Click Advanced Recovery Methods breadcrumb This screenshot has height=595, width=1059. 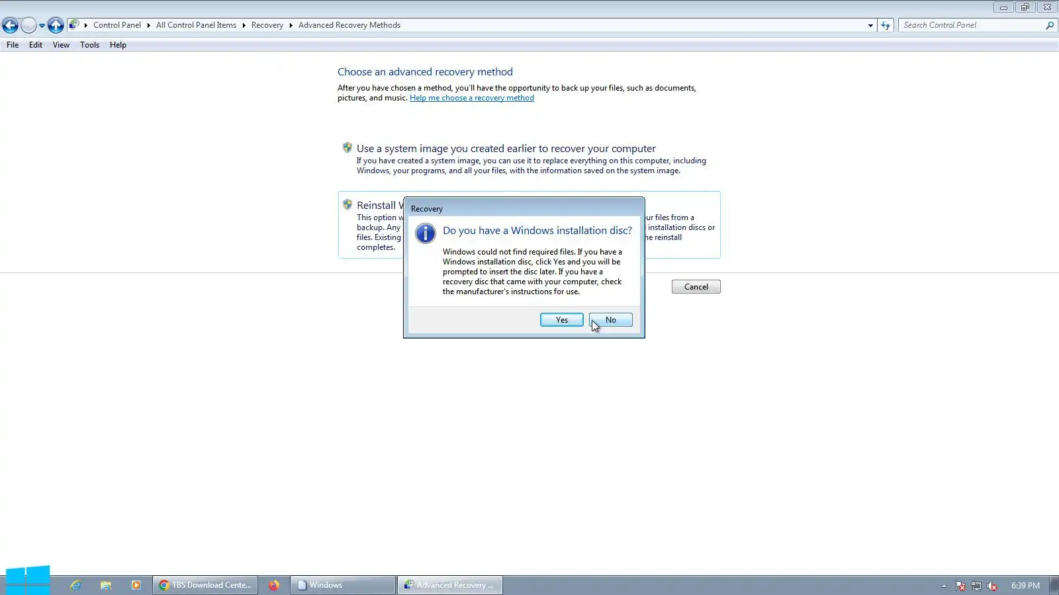(349, 25)
